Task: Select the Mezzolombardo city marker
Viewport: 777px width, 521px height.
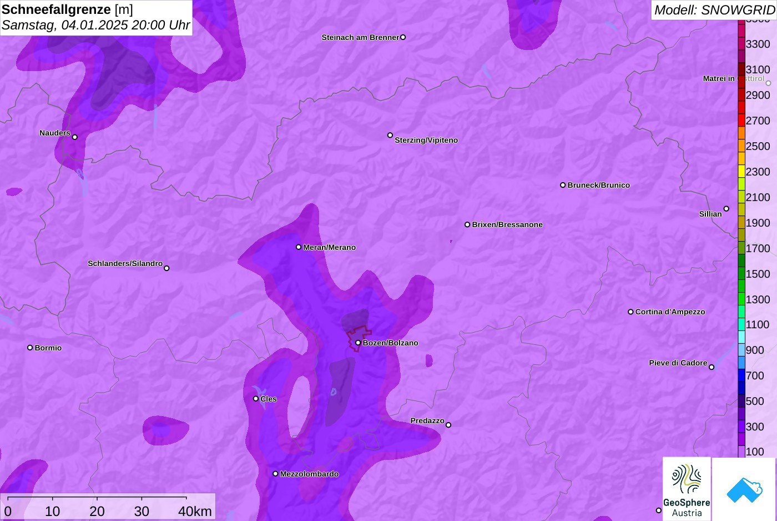Action: 275,474
